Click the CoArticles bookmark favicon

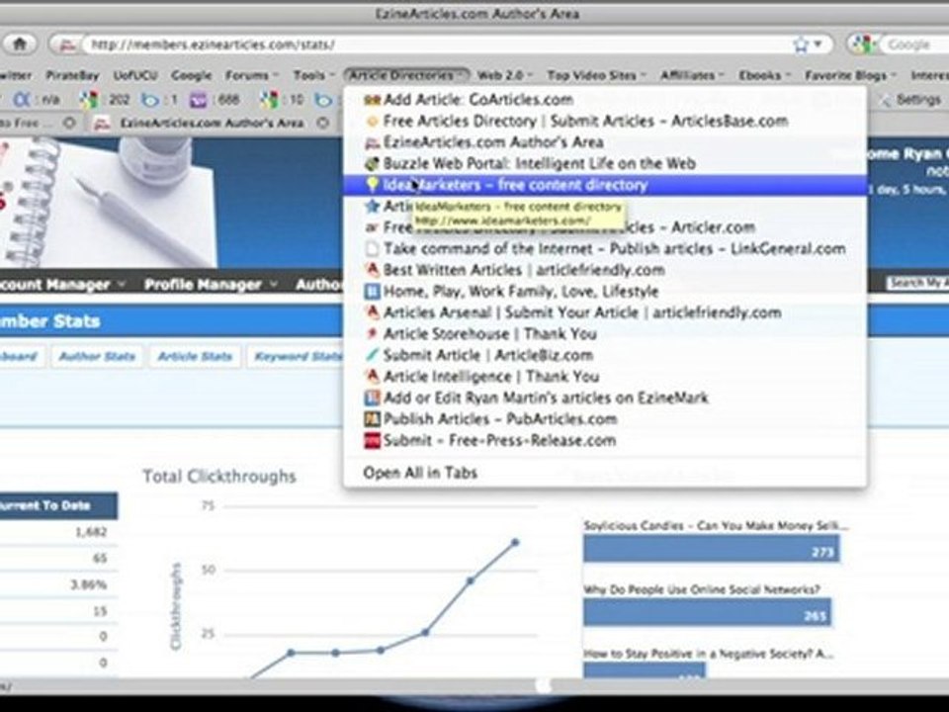373,101
